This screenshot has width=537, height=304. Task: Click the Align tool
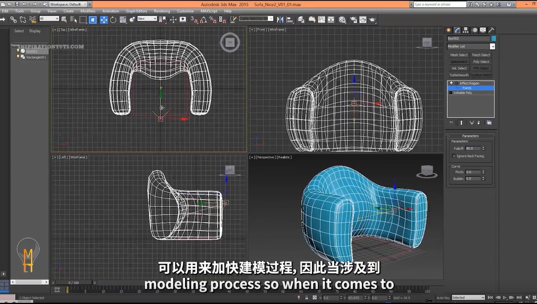click(x=290, y=20)
